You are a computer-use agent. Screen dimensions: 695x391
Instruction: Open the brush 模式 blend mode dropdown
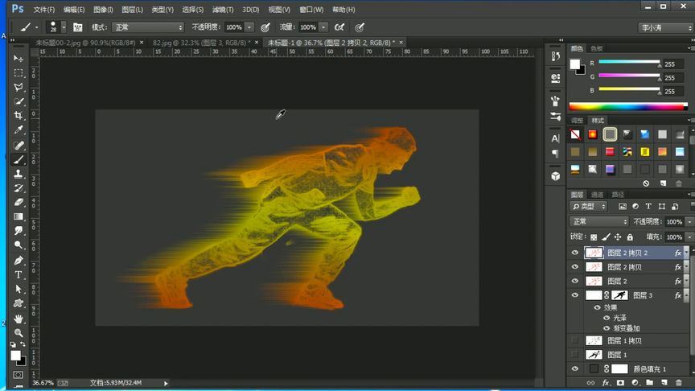point(148,27)
